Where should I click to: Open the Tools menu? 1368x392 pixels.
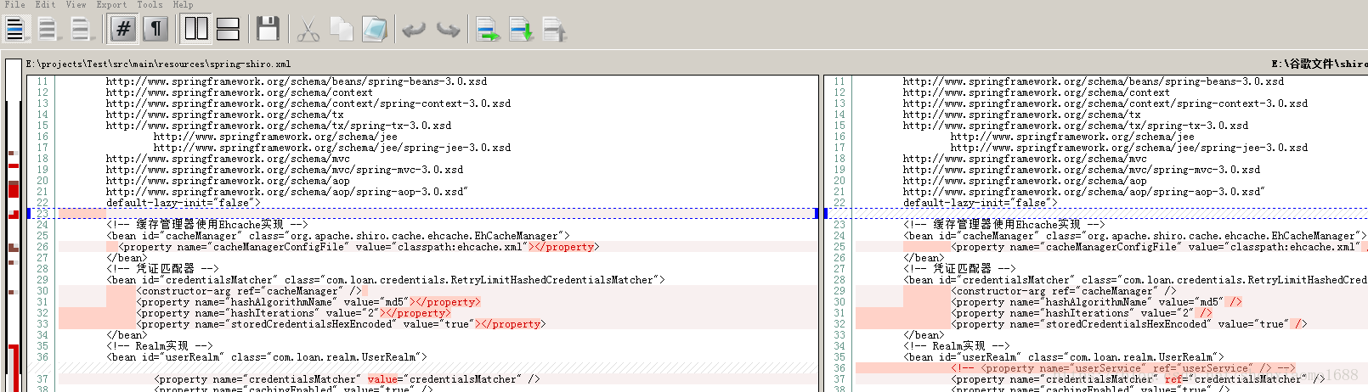(x=150, y=4)
